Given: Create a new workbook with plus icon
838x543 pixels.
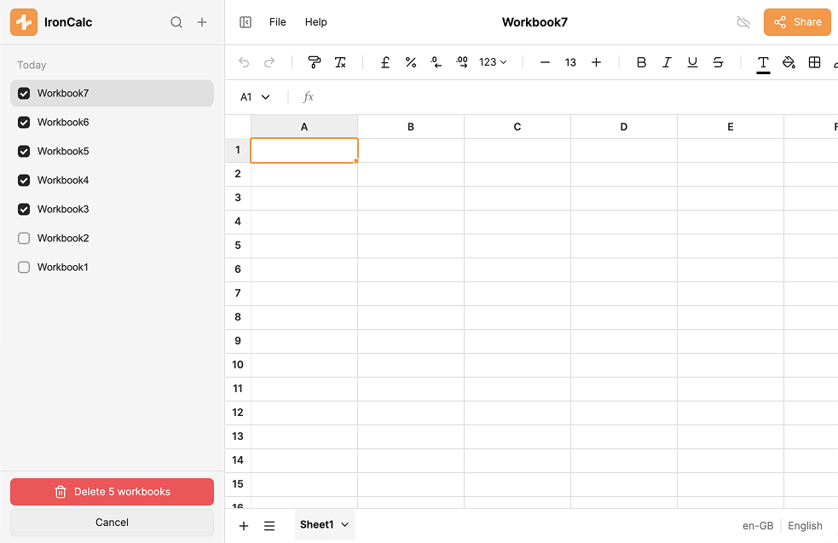Looking at the screenshot, I should click(202, 22).
